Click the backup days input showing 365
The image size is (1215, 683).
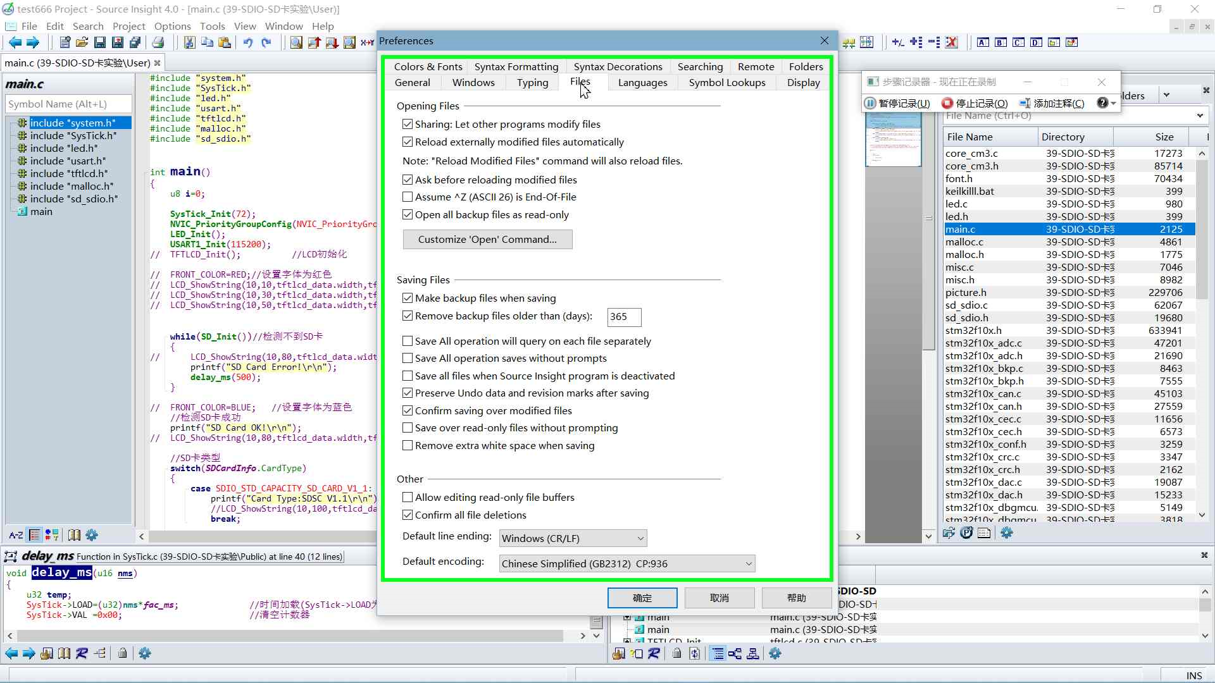624,317
